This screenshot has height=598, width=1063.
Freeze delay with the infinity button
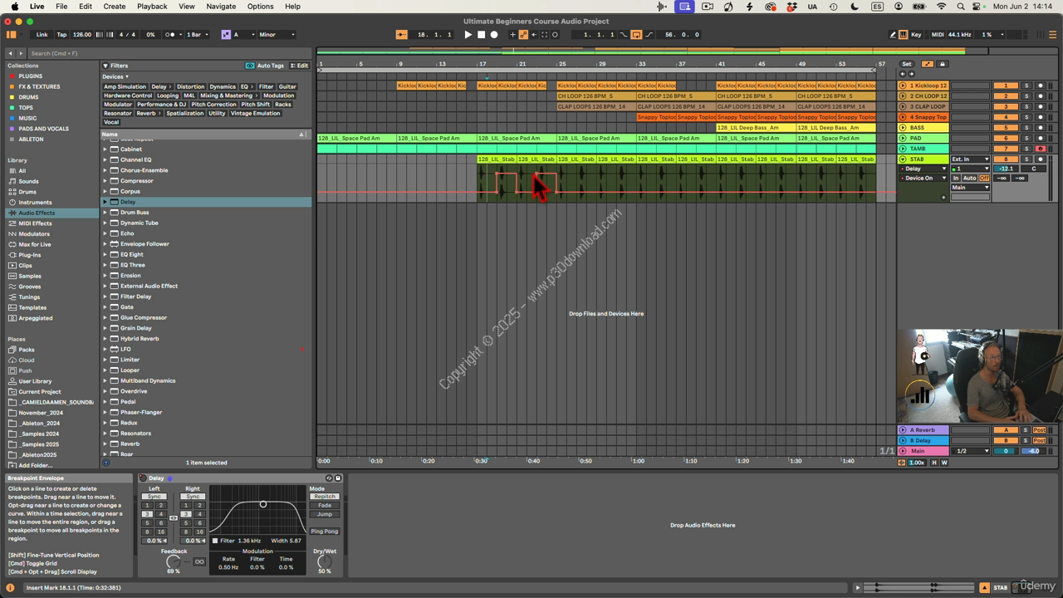[x=199, y=562]
